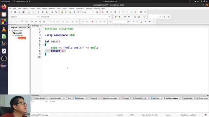Click the Break debugger pause icon
Viewport: 209px width, 117px height.
[131, 12]
